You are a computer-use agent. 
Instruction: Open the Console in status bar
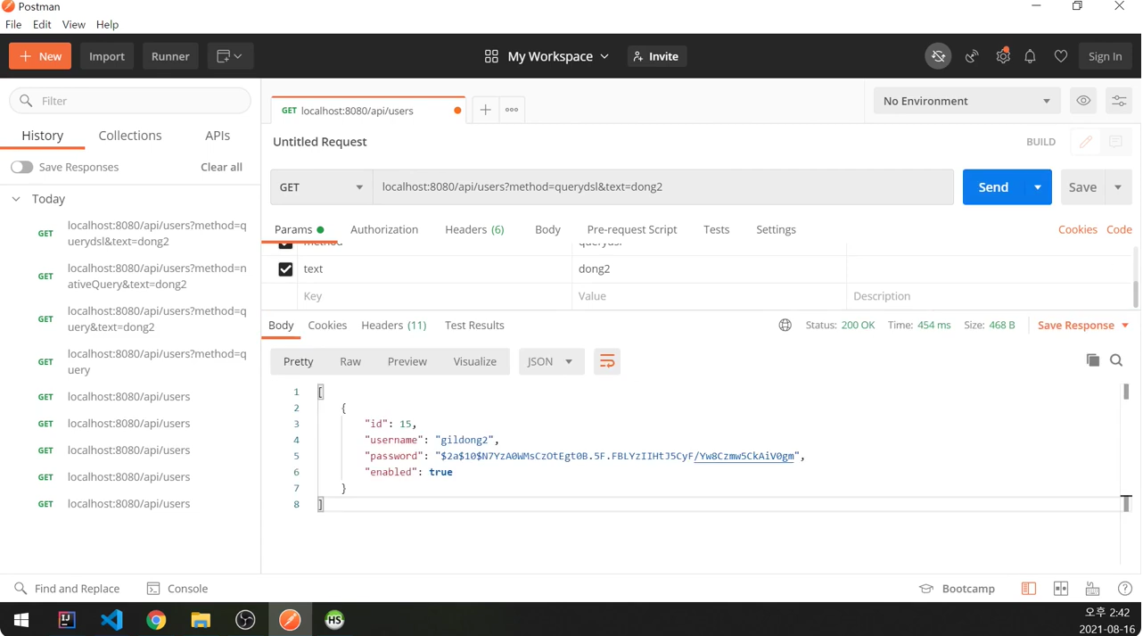coord(177,589)
